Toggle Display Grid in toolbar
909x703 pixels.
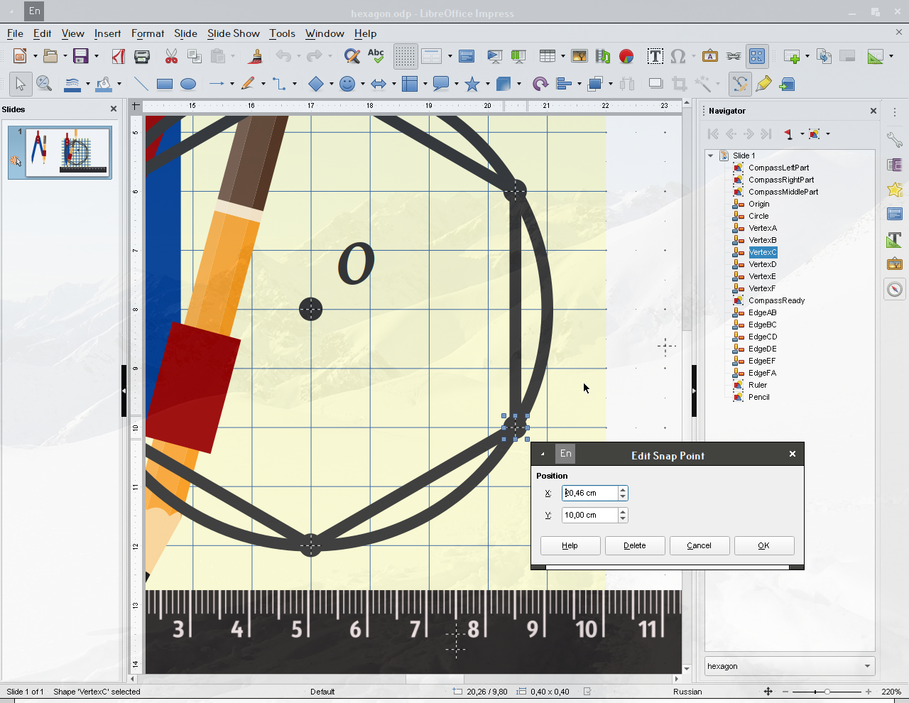coord(405,56)
